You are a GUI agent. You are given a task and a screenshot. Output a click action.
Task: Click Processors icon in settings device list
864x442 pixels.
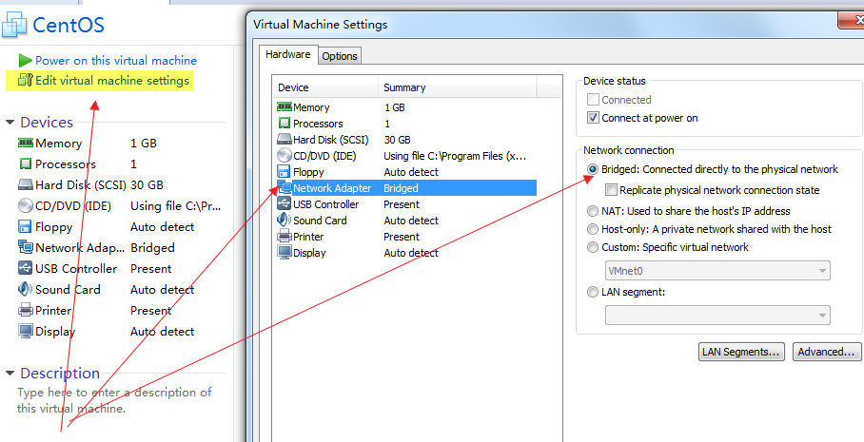pos(285,124)
